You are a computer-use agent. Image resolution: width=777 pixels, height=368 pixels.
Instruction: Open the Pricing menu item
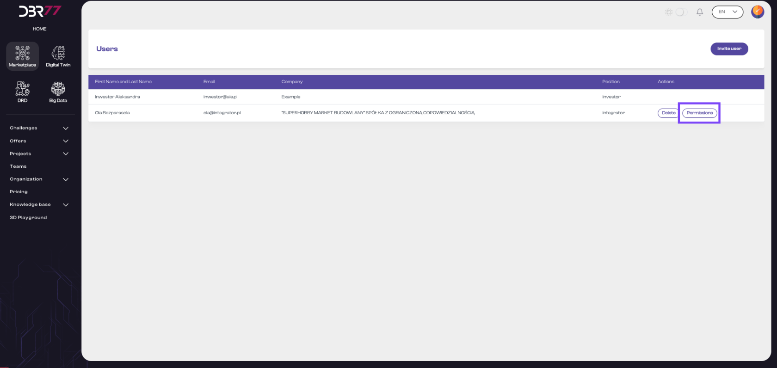pyautogui.click(x=18, y=192)
